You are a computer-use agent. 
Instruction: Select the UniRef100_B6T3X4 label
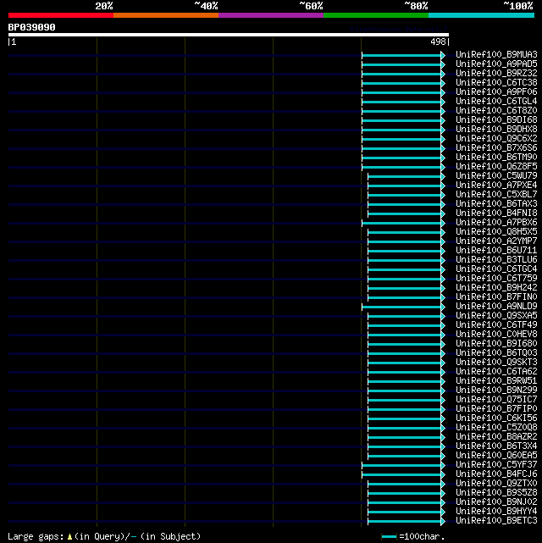(496, 446)
